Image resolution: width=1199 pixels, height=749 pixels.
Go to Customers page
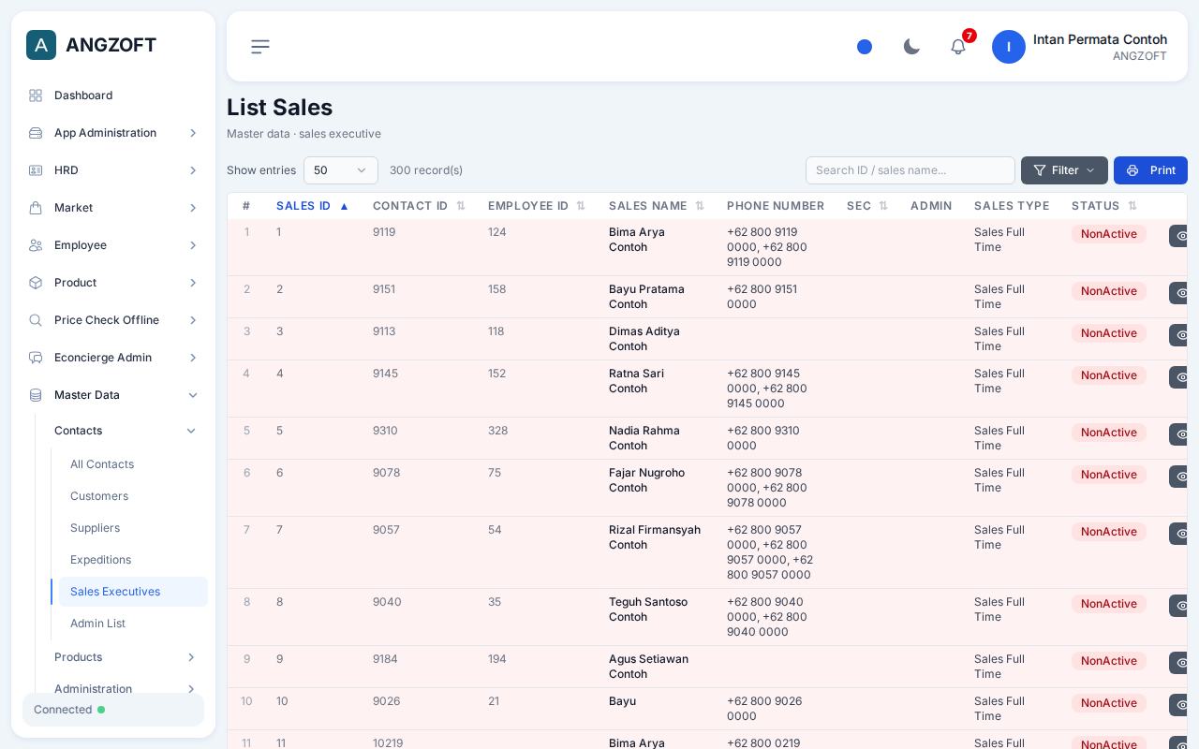(133, 496)
